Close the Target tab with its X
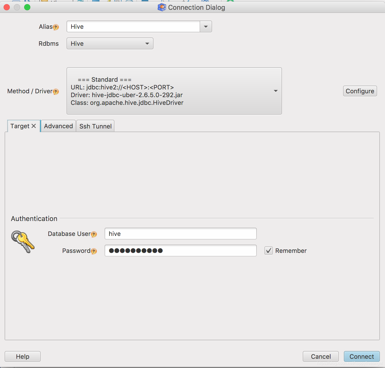385x368 pixels. (x=34, y=126)
